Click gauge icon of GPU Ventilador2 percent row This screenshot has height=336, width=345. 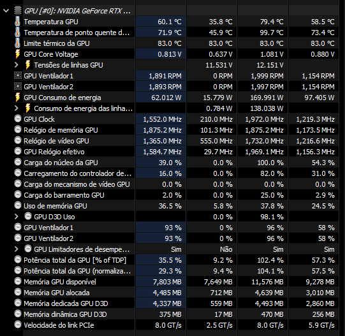point(18,238)
